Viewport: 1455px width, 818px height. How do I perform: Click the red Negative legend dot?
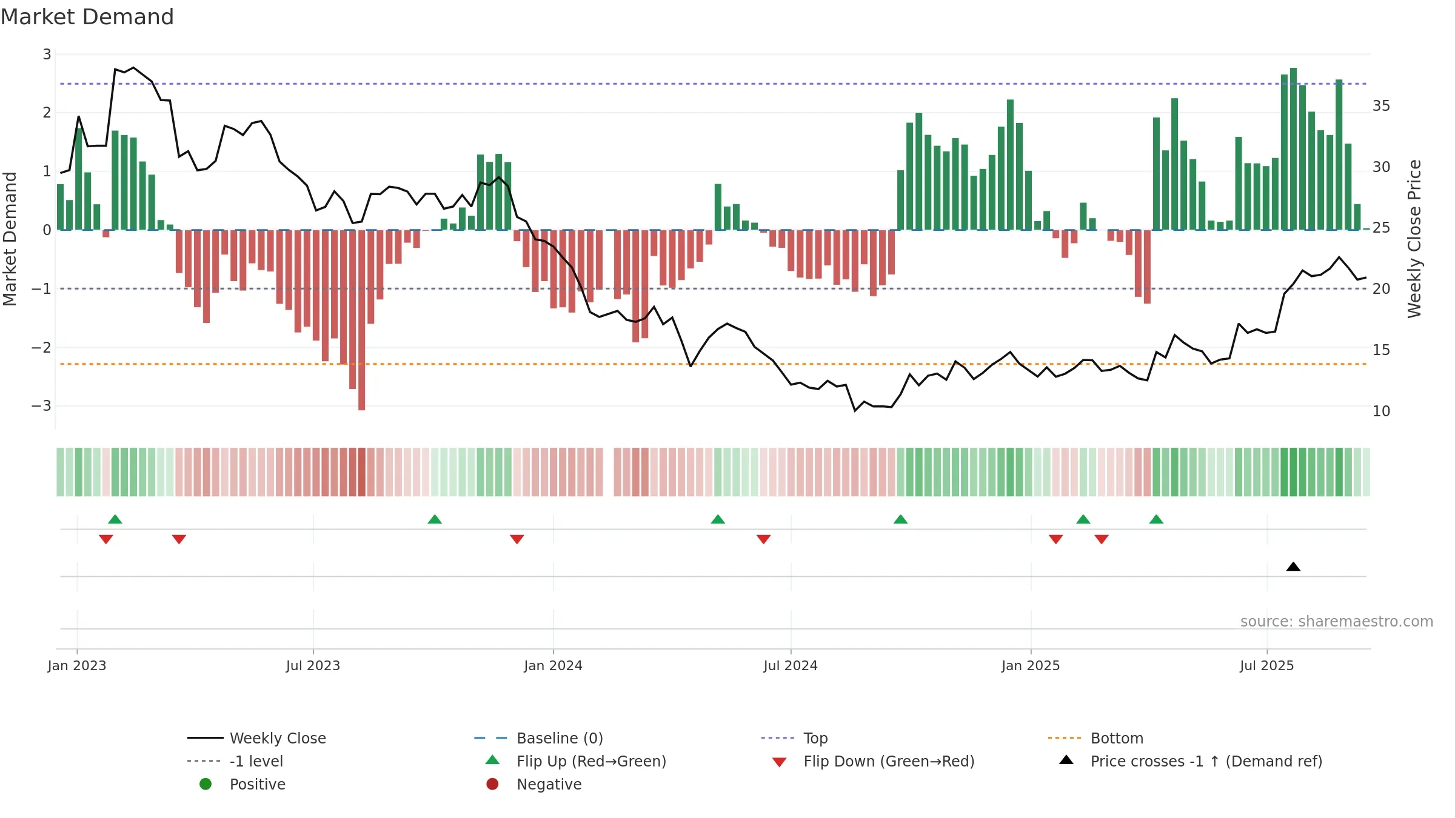point(492,784)
